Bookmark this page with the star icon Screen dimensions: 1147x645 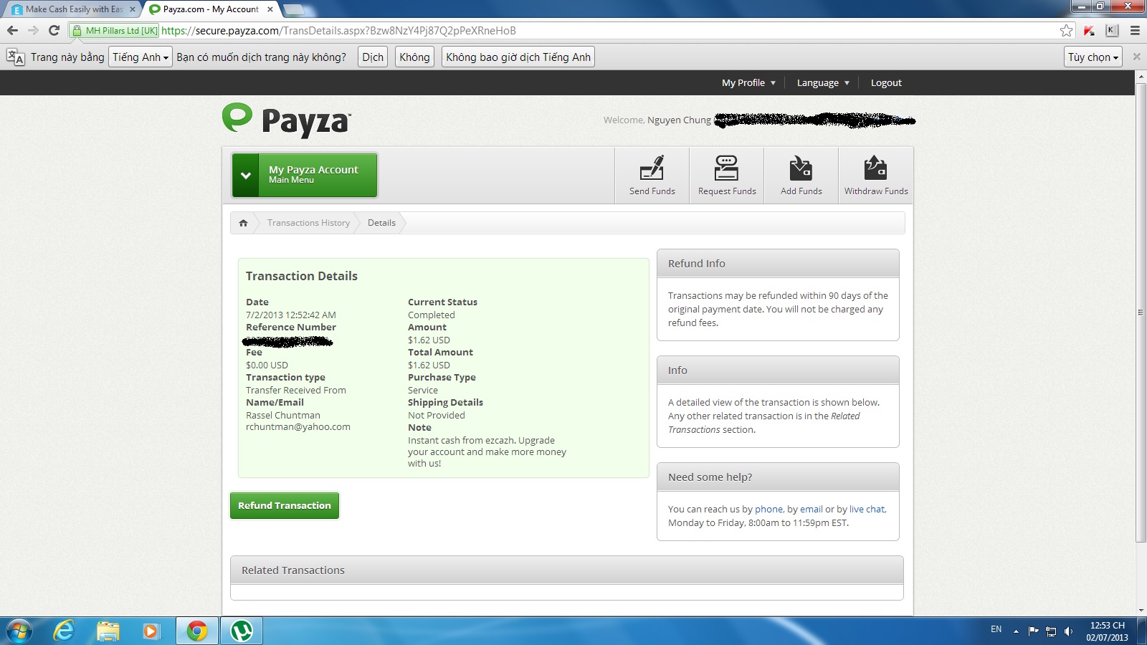1067,30
